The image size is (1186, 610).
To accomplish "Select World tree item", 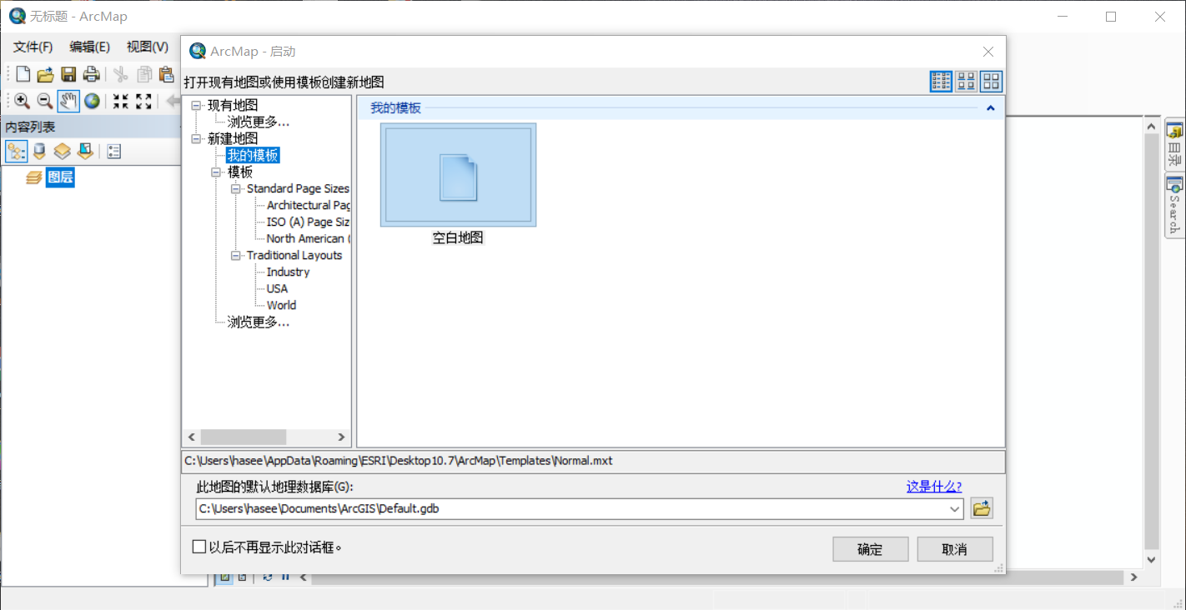I will click(281, 305).
